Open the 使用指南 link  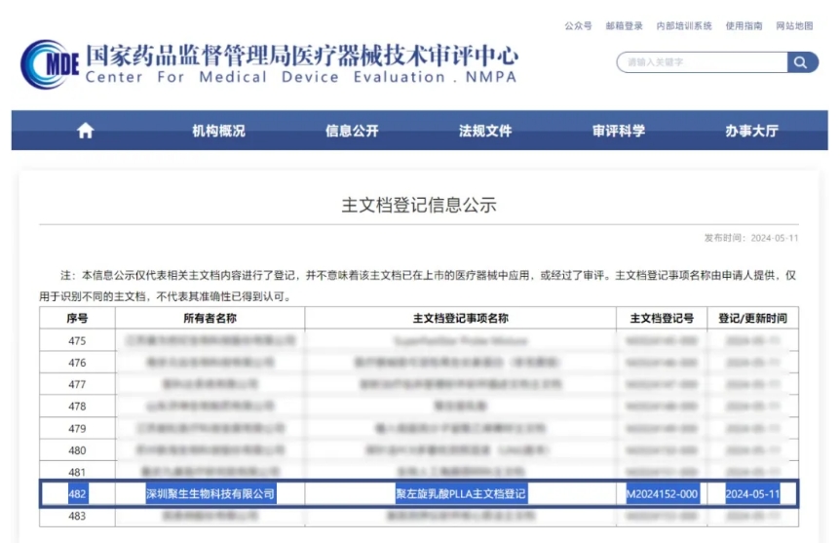744,26
